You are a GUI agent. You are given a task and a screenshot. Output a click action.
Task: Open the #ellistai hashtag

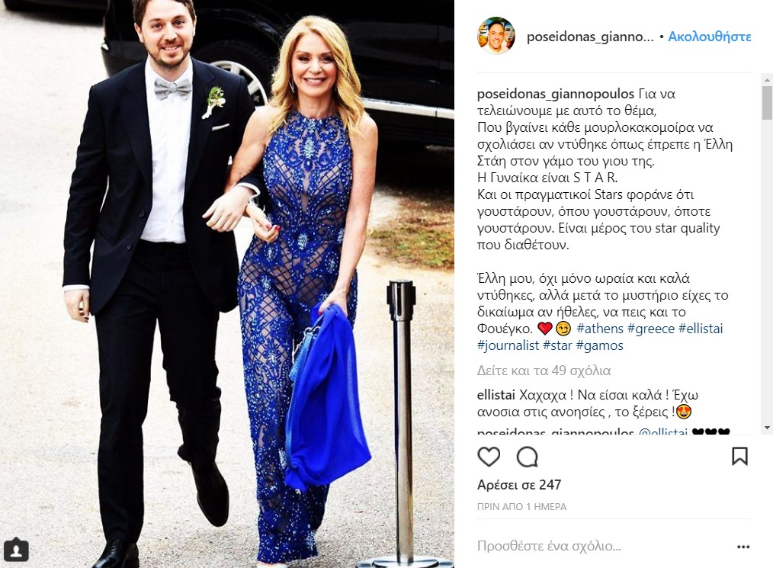pos(701,329)
